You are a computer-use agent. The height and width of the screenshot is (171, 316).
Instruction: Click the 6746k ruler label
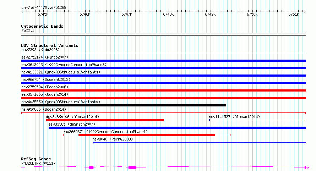(x=85, y=14)
